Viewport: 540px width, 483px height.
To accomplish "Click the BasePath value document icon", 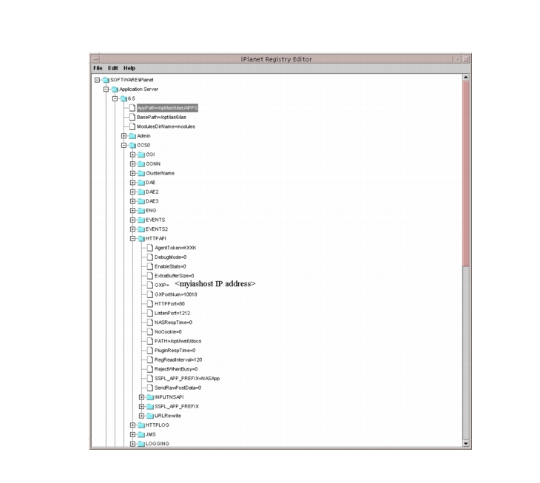I will (x=132, y=117).
